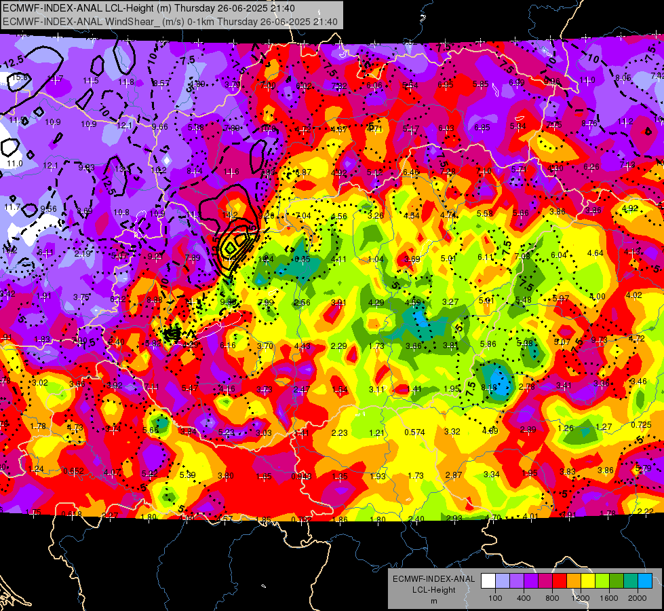Click the legend tick label 1600
The width and height of the screenshot is (664, 611).
pos(609,598)
